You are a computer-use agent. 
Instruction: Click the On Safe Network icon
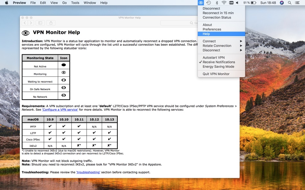[64, 88]
